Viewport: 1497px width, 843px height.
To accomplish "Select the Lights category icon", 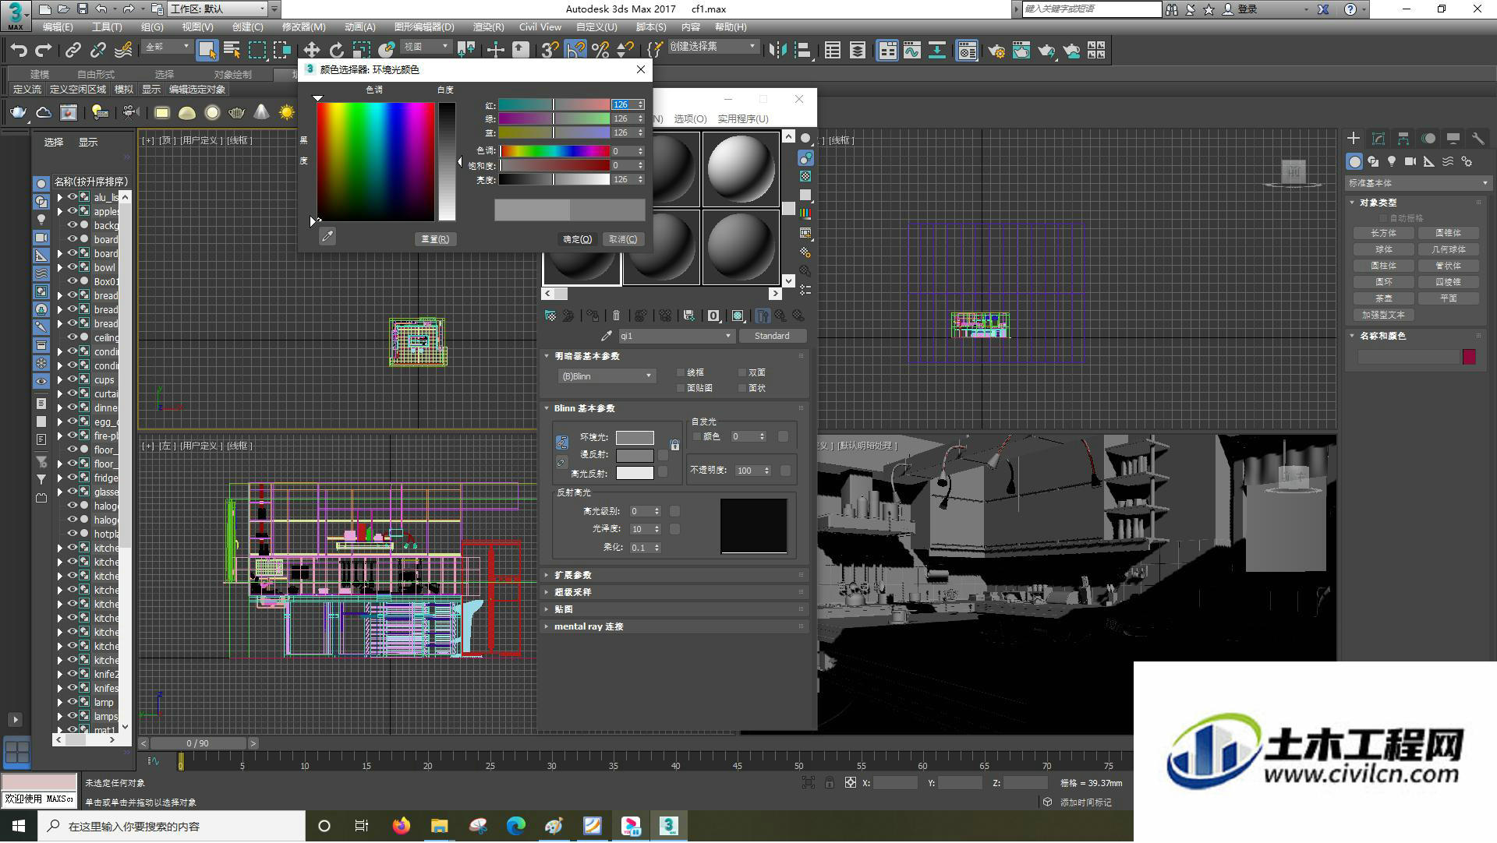I will pyautogui.click(x=1392, y=161).
